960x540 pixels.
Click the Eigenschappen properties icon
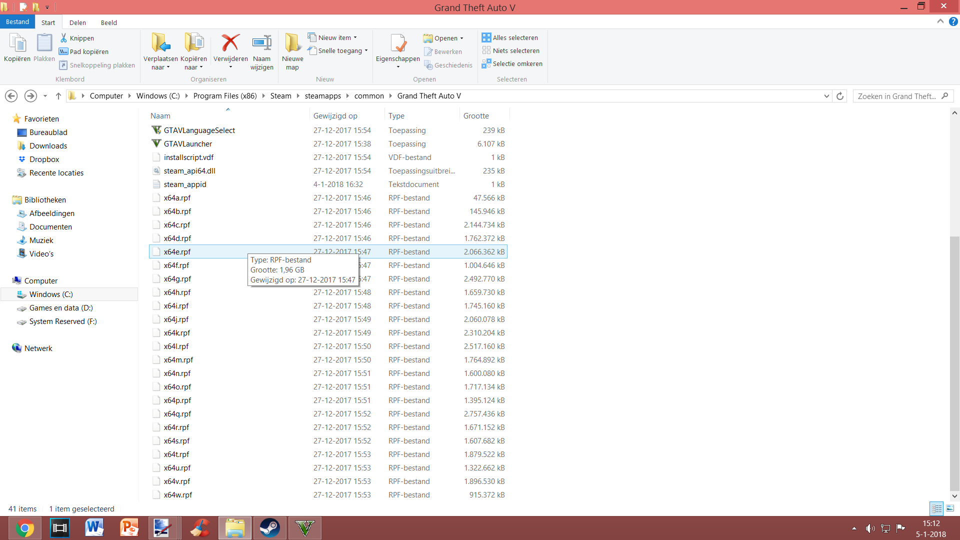point(398,43)
